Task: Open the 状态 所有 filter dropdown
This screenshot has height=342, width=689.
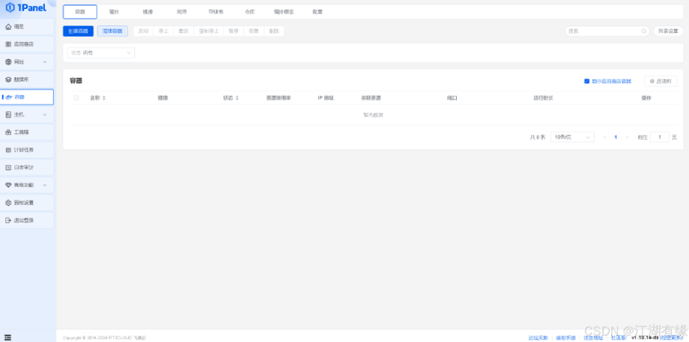Action: pos(100,52)
